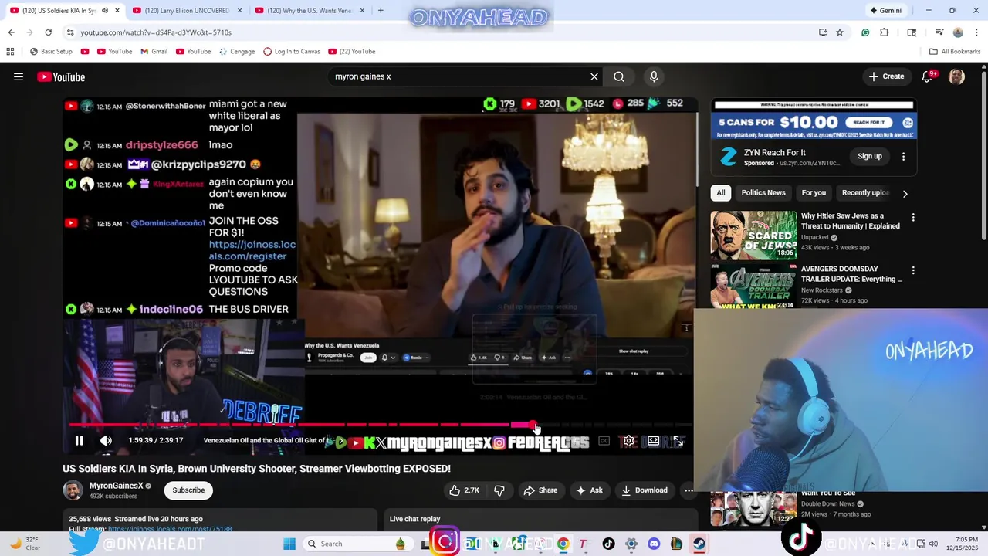Open 'Why Hitler Saw Jews' video thumbnail
Screen dimensions: 988x556
pyautogui.click(x=753, y=236)
